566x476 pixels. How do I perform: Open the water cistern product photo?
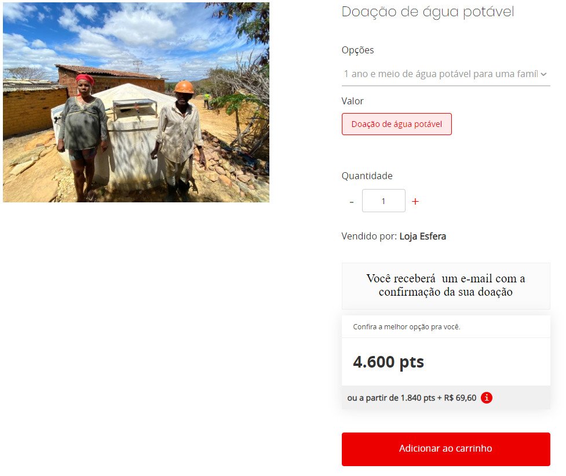point(136,102)
